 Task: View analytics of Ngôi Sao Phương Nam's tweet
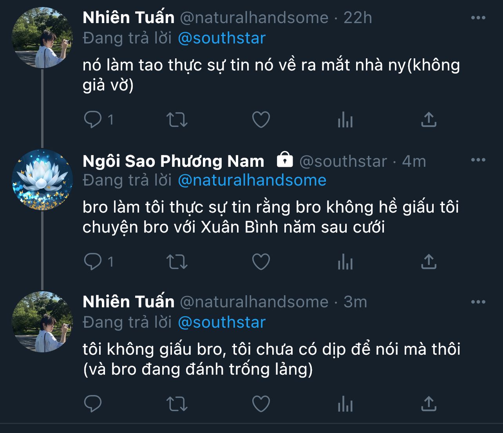345,262
